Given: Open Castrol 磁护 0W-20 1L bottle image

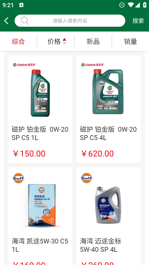Looking at the screenshot, I should [40, 93].
